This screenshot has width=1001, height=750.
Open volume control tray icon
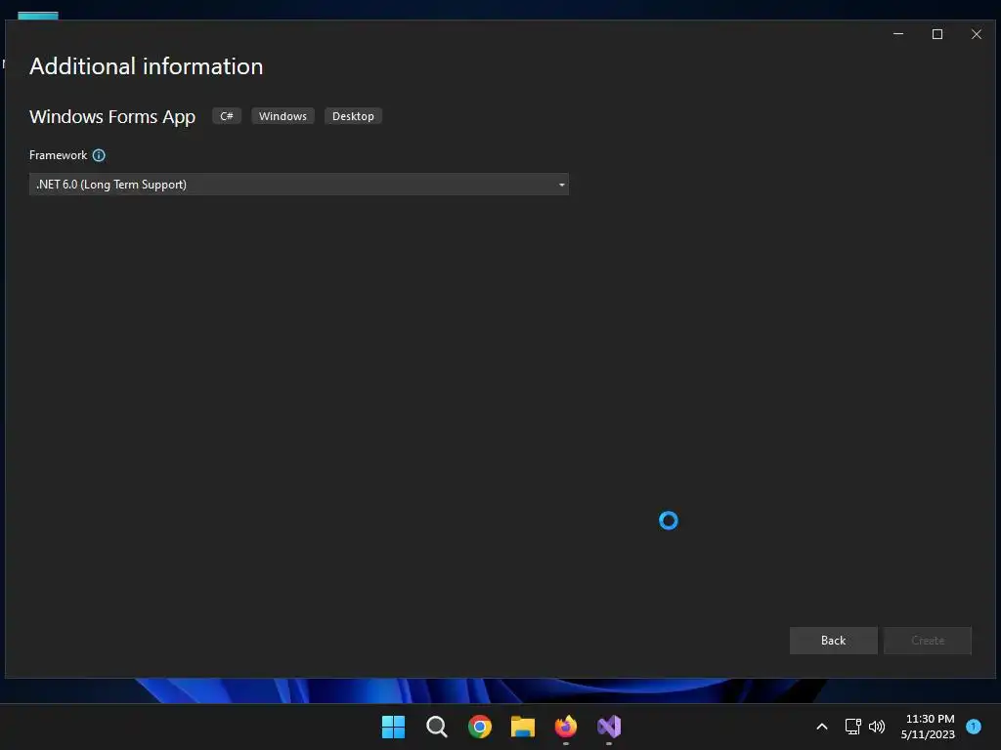tap(877, 727)
